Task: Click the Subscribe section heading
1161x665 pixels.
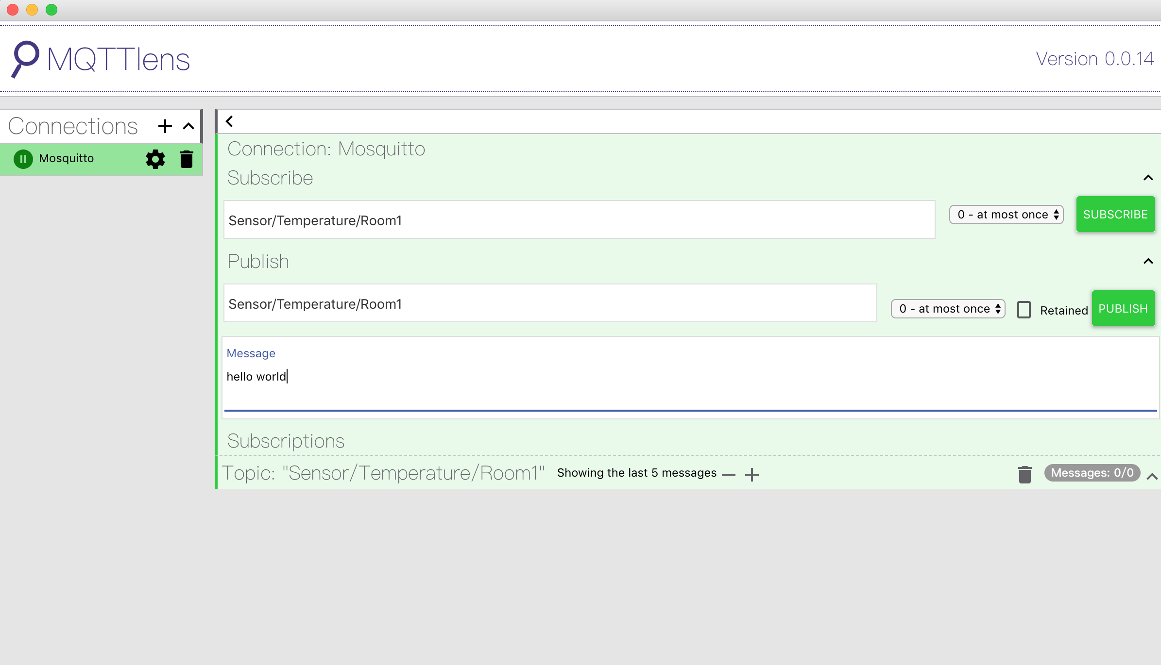Action: [x=270, y=178]
